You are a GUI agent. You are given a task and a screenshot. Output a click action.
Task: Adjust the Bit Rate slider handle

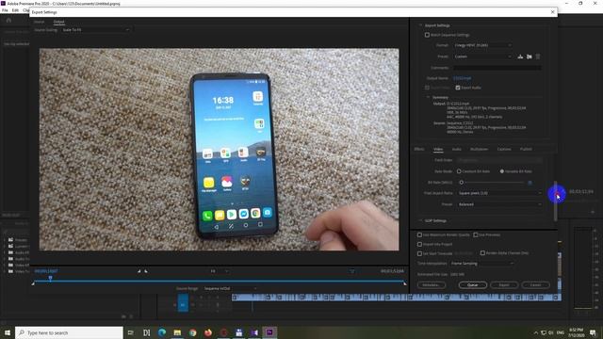click(461, 183)
